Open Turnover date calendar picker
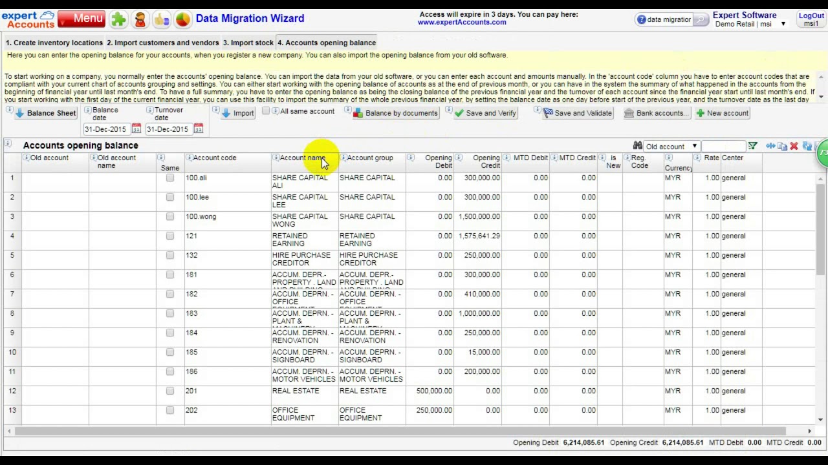Image resolution: width=828 pixels, height=465 pixels. (199, 129)
